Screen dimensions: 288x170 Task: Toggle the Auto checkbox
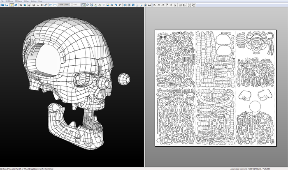click(x=72, y=5)
